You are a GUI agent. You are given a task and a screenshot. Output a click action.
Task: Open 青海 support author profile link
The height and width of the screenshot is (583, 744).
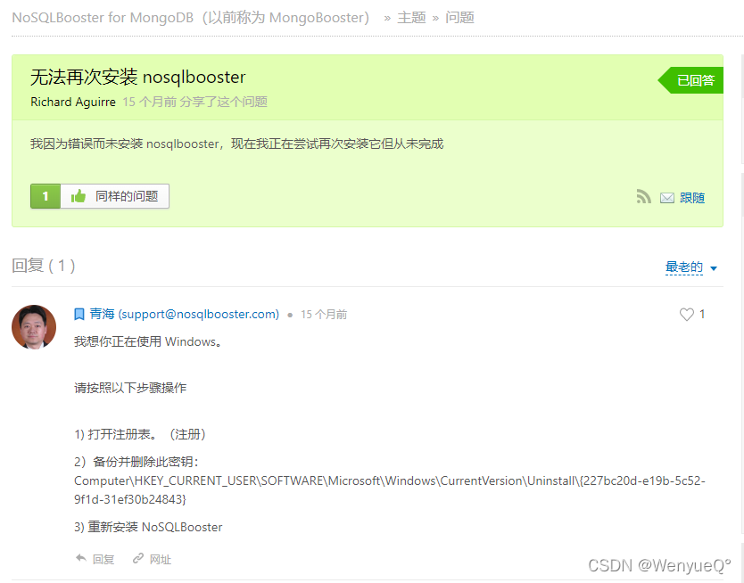(x=184, y=314)
